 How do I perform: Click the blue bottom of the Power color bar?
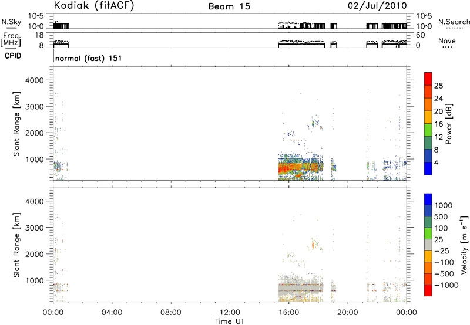pyautogui.click(x=428, y=169)
